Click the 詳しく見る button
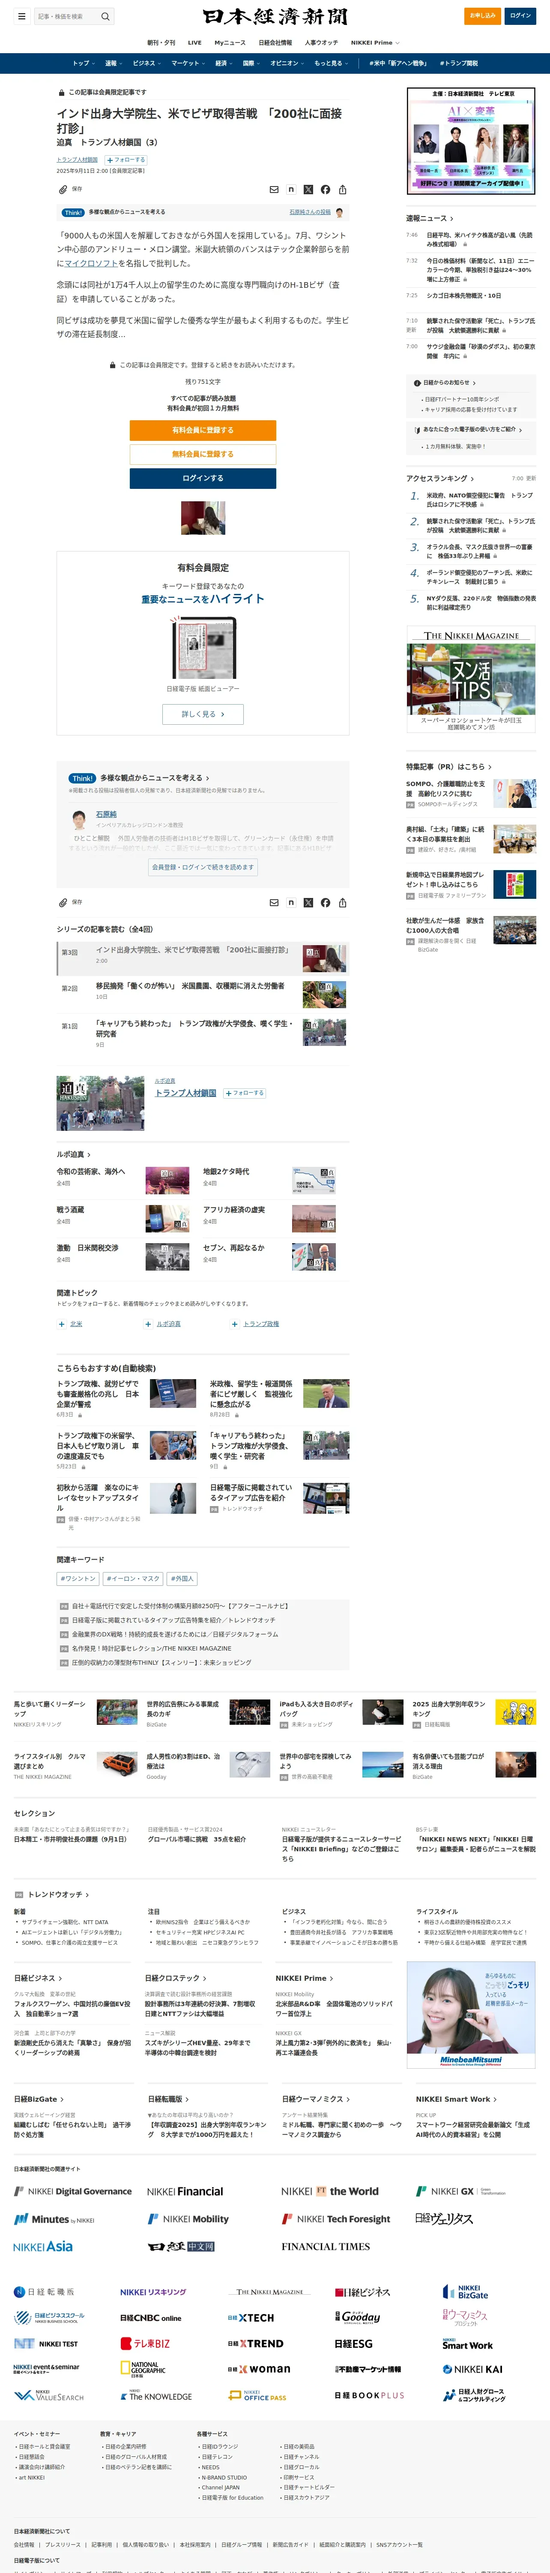This screenshot has height=2573, width=550. 203,714
